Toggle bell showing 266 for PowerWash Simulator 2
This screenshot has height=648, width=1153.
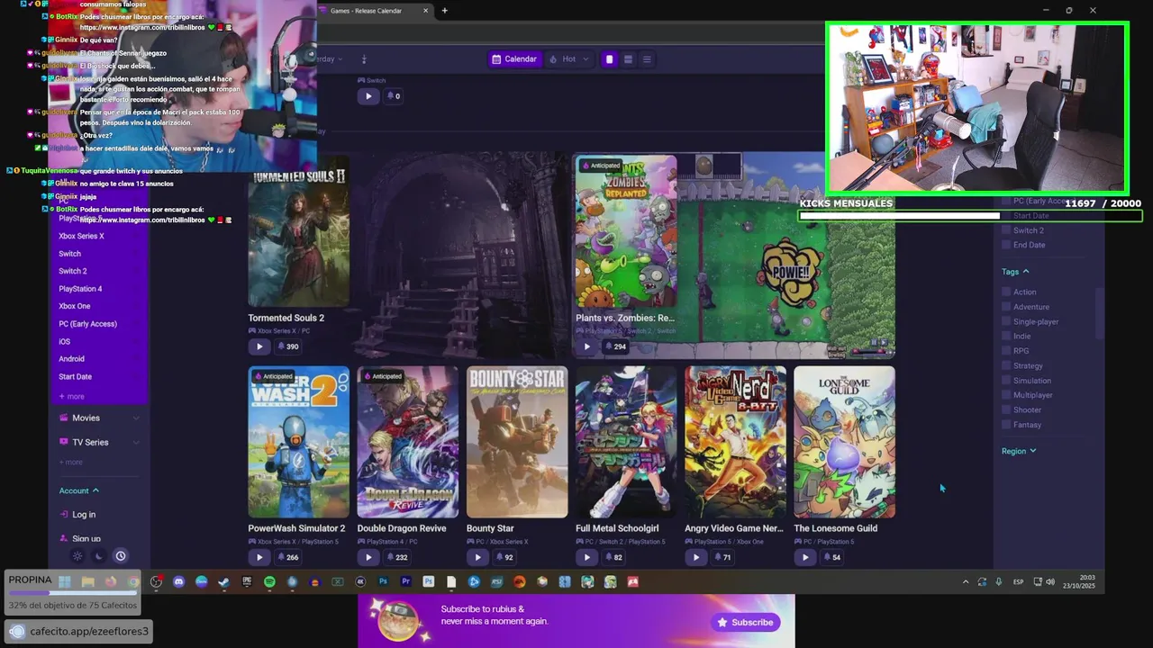pyautogui.click(x=288, y=557)
